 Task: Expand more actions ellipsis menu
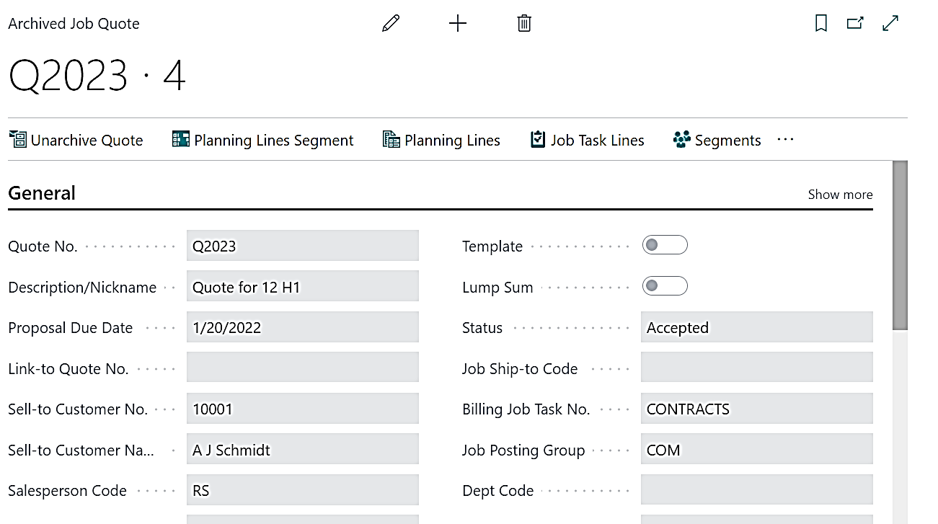[785, 140]
